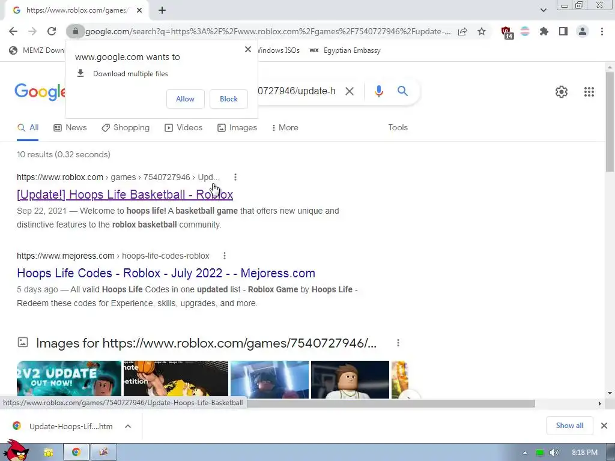Toggle the browser side panel

pos(563,31)
